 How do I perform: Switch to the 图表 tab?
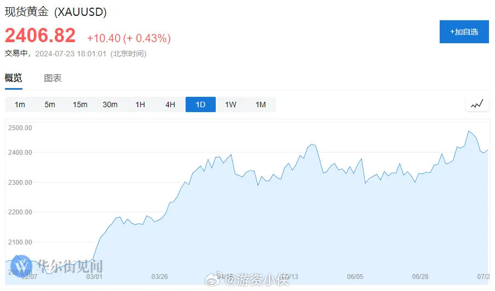pyautogui.click(x=53, y=78)
